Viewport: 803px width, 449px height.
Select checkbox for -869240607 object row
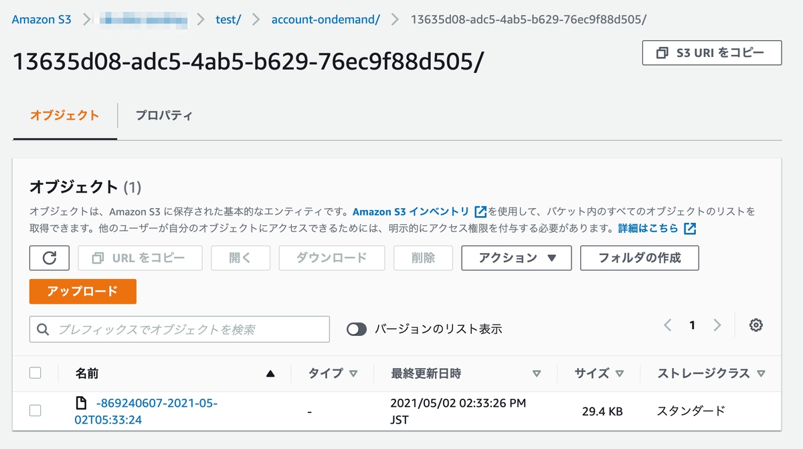coord(35,410)
